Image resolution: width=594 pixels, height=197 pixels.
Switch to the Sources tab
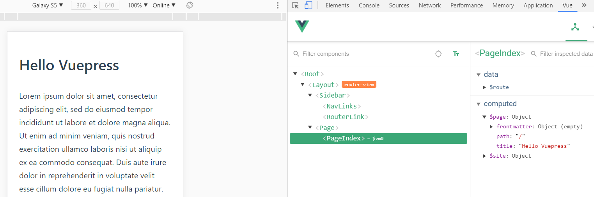click(x=399, y=5)
